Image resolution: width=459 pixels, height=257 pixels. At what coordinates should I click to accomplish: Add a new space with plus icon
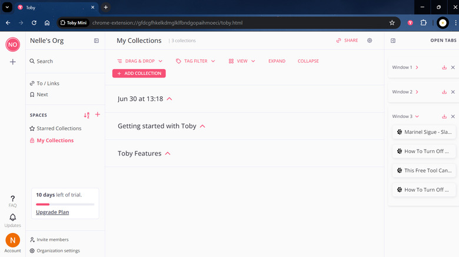tap(98, 114)
